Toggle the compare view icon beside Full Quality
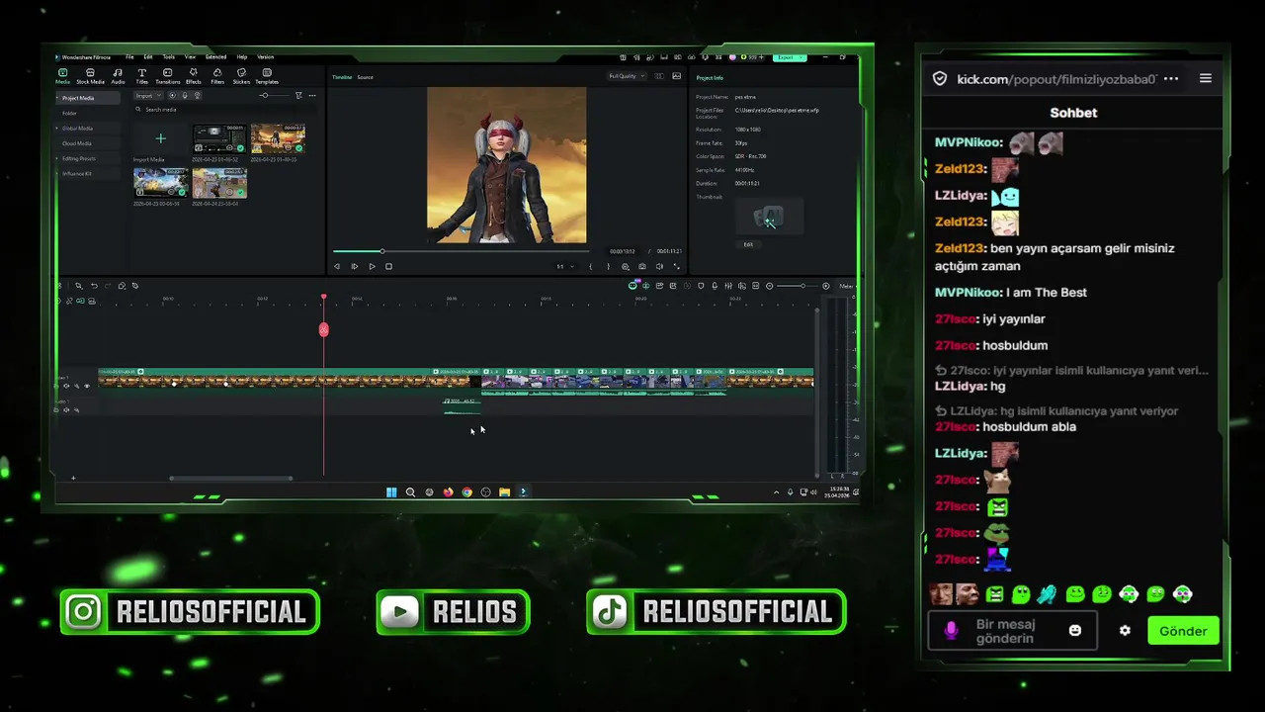This screenshot has height=712, width=1265. [x=659, y=76]
